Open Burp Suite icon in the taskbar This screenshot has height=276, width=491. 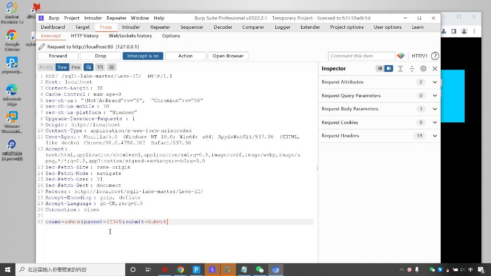pos(212,269)
